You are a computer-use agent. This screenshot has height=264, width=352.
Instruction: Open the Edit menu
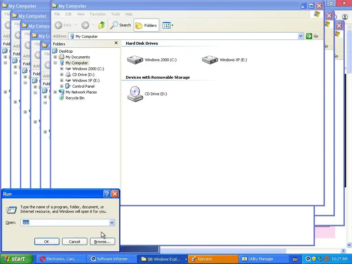[68, 14]
